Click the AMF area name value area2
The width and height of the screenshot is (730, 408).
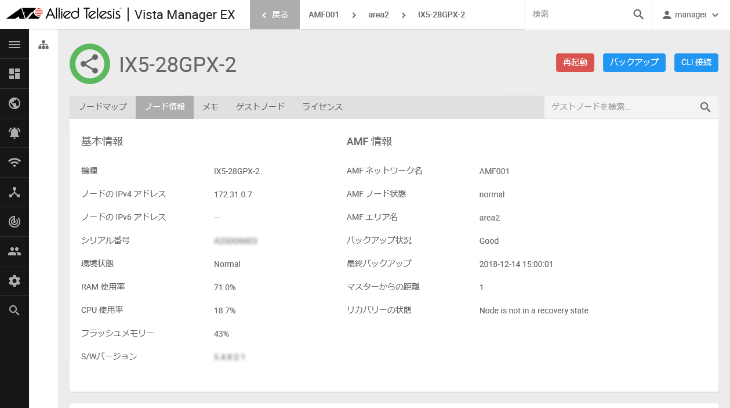pos(489,218)
